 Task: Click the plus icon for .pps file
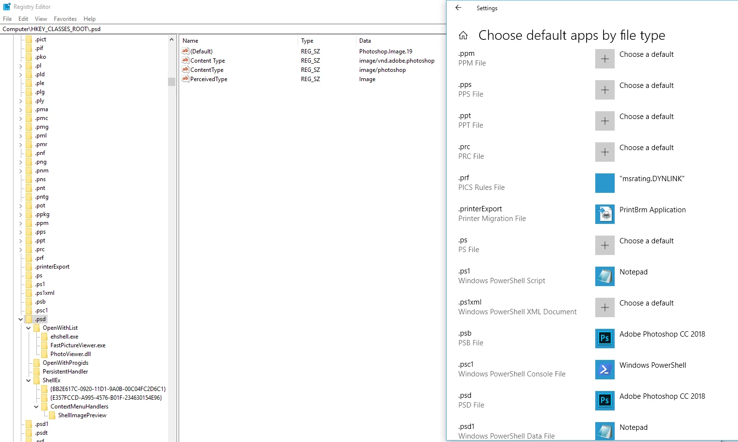[x=605, y=90]
